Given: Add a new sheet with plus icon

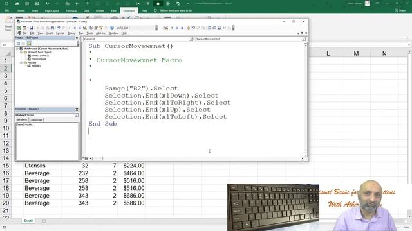Looking at the screenshot, I should click(44, 221).
